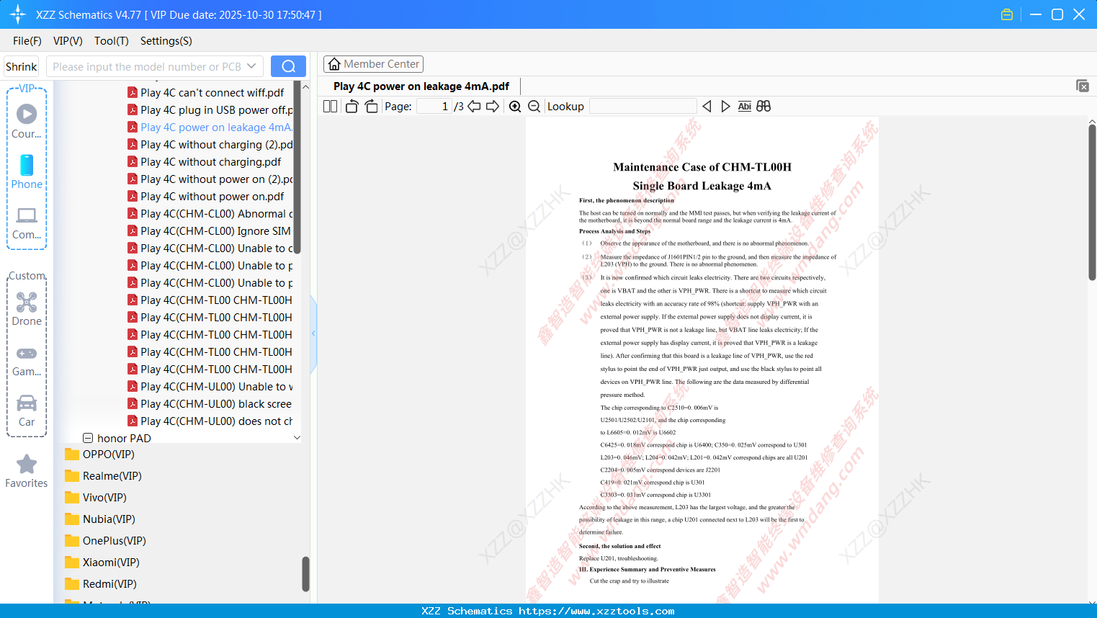Click the chevron right of honor PAD
Viewport: 1097px width, 618px height.
click(297, 438)
